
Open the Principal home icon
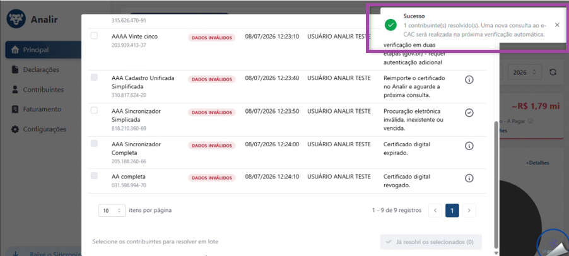pyautogui.click(x=15, y=50)
